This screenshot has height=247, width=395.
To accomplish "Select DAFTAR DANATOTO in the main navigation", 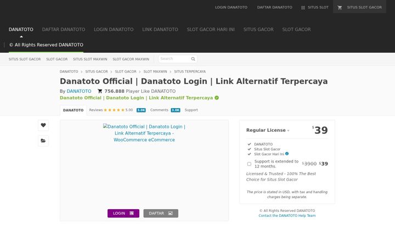I will (x=64, y=30).
